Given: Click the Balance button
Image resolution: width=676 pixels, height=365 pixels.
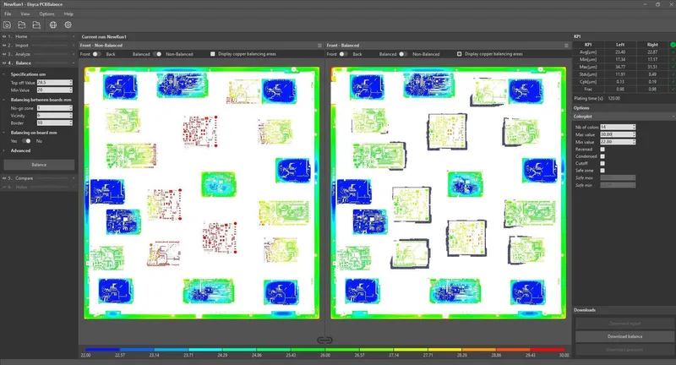Looking at the screenshot, I should 39,165.
